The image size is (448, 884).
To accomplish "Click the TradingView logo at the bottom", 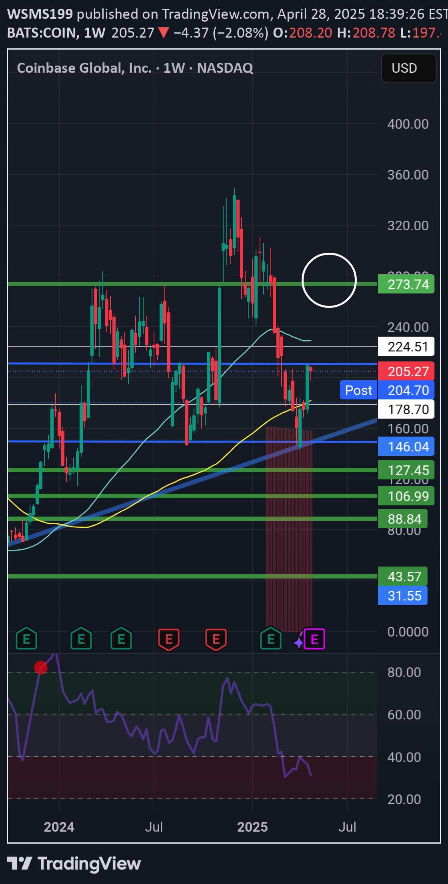I will (x=74, y=864).
